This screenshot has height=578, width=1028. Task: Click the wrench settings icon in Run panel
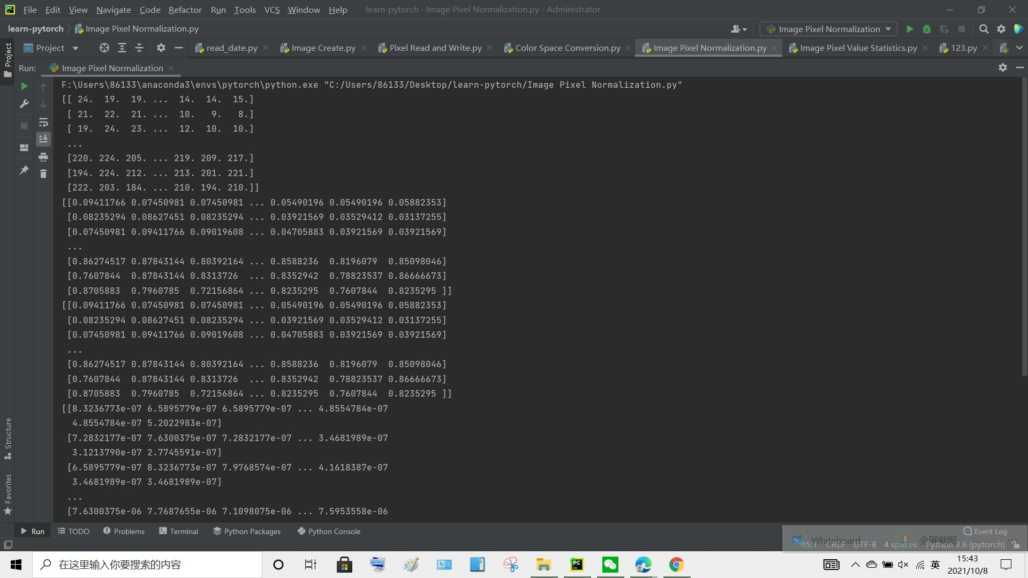pyautogui.click(x=24, y=104)
